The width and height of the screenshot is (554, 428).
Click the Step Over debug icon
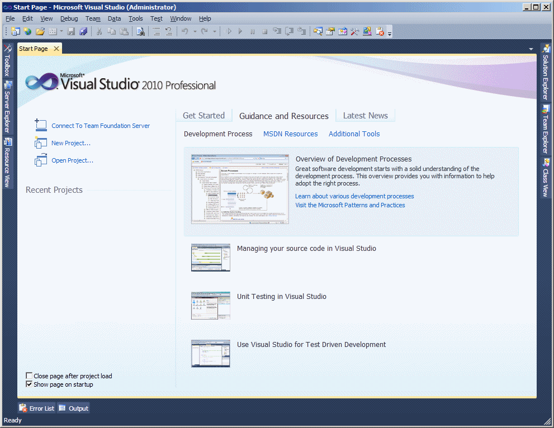(290, 31)
